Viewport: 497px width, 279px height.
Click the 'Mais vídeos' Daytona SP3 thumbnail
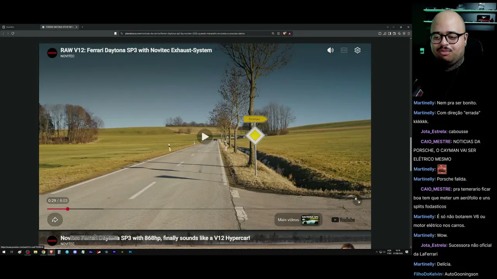(310, 220)
